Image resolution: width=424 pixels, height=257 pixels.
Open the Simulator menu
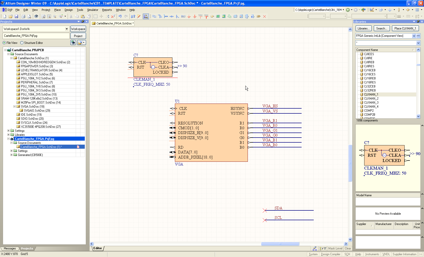(93, 10)
